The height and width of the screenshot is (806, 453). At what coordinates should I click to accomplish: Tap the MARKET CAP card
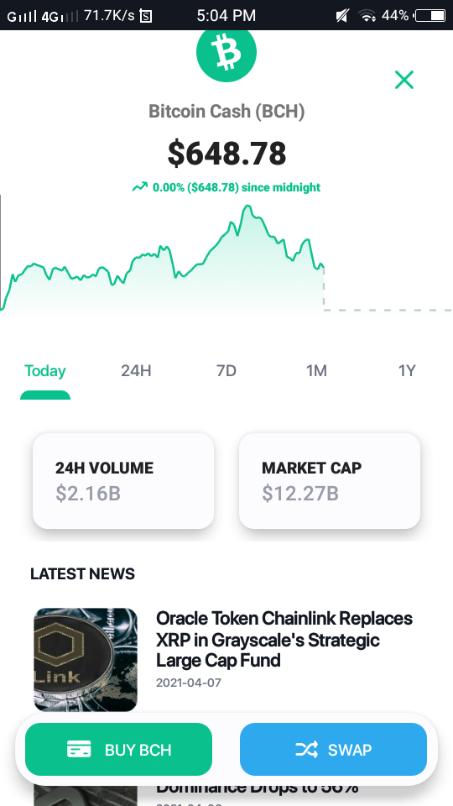330,480
